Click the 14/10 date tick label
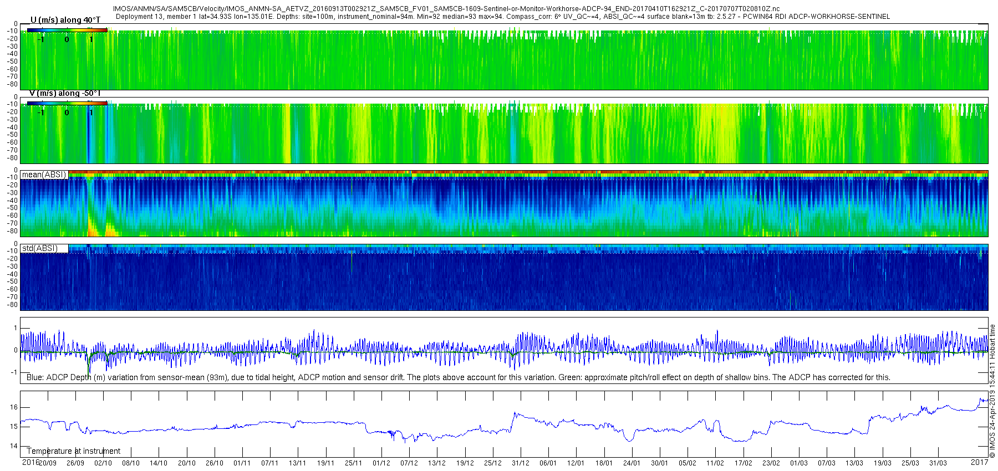Screen dimensions: 998x471 159,463
